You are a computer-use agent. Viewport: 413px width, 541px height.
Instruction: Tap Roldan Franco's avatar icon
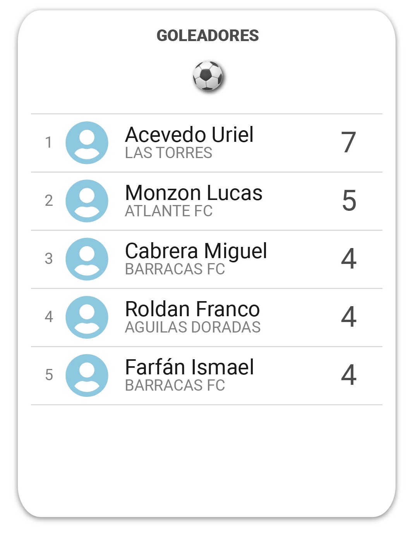point(87,317)
